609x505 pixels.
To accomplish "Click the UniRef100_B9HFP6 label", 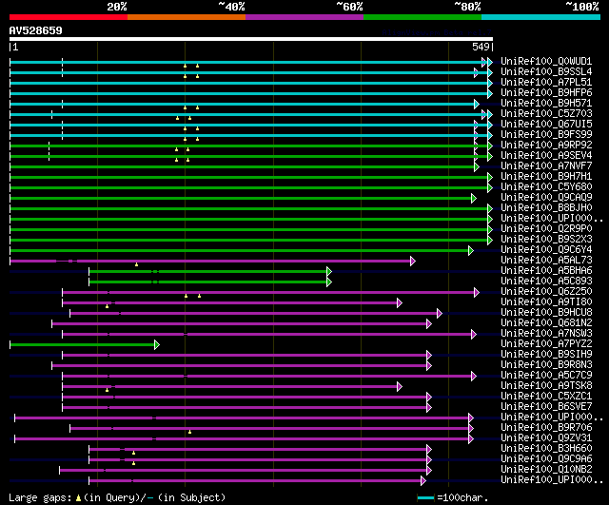I will click(x=546, y=93).
